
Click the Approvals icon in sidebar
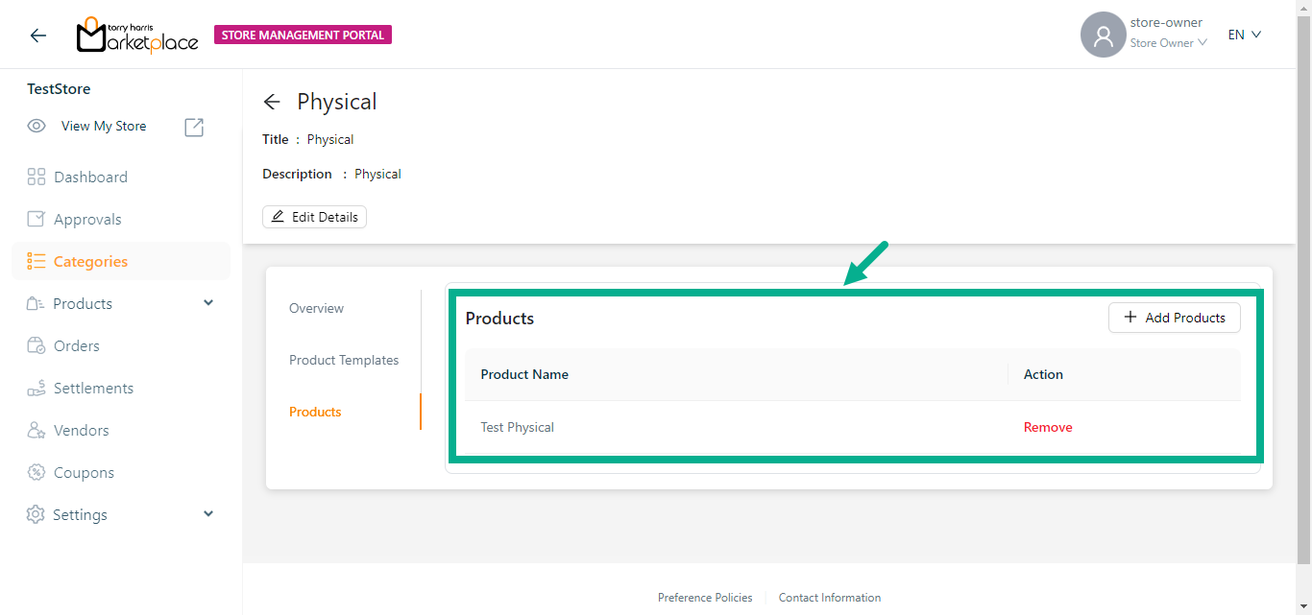pos(36,219)
